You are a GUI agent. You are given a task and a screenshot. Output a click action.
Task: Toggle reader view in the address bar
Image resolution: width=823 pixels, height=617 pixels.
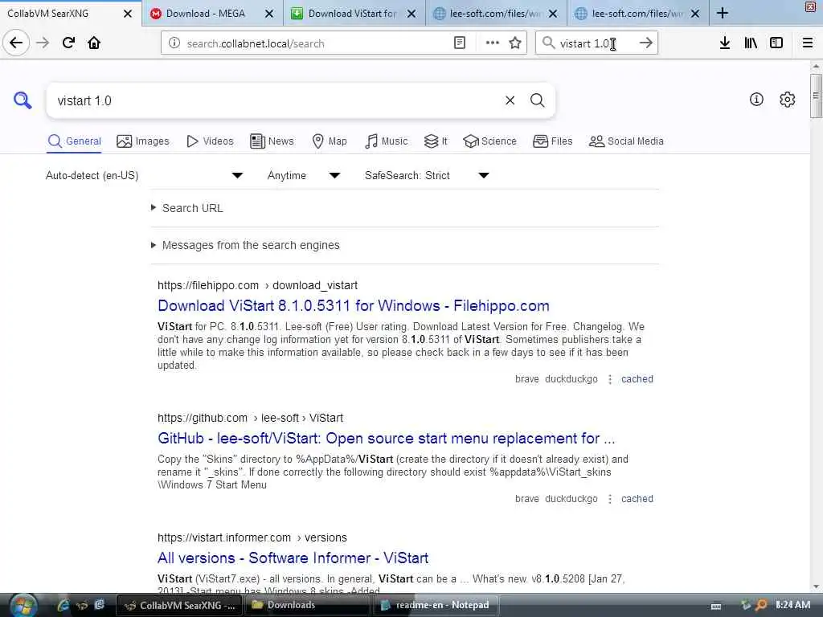tap(459, 43)
